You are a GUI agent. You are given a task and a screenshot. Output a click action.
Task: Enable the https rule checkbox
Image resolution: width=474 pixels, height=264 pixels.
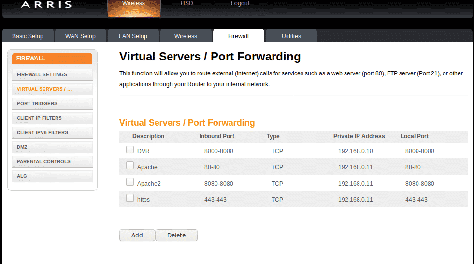[130, 198]
